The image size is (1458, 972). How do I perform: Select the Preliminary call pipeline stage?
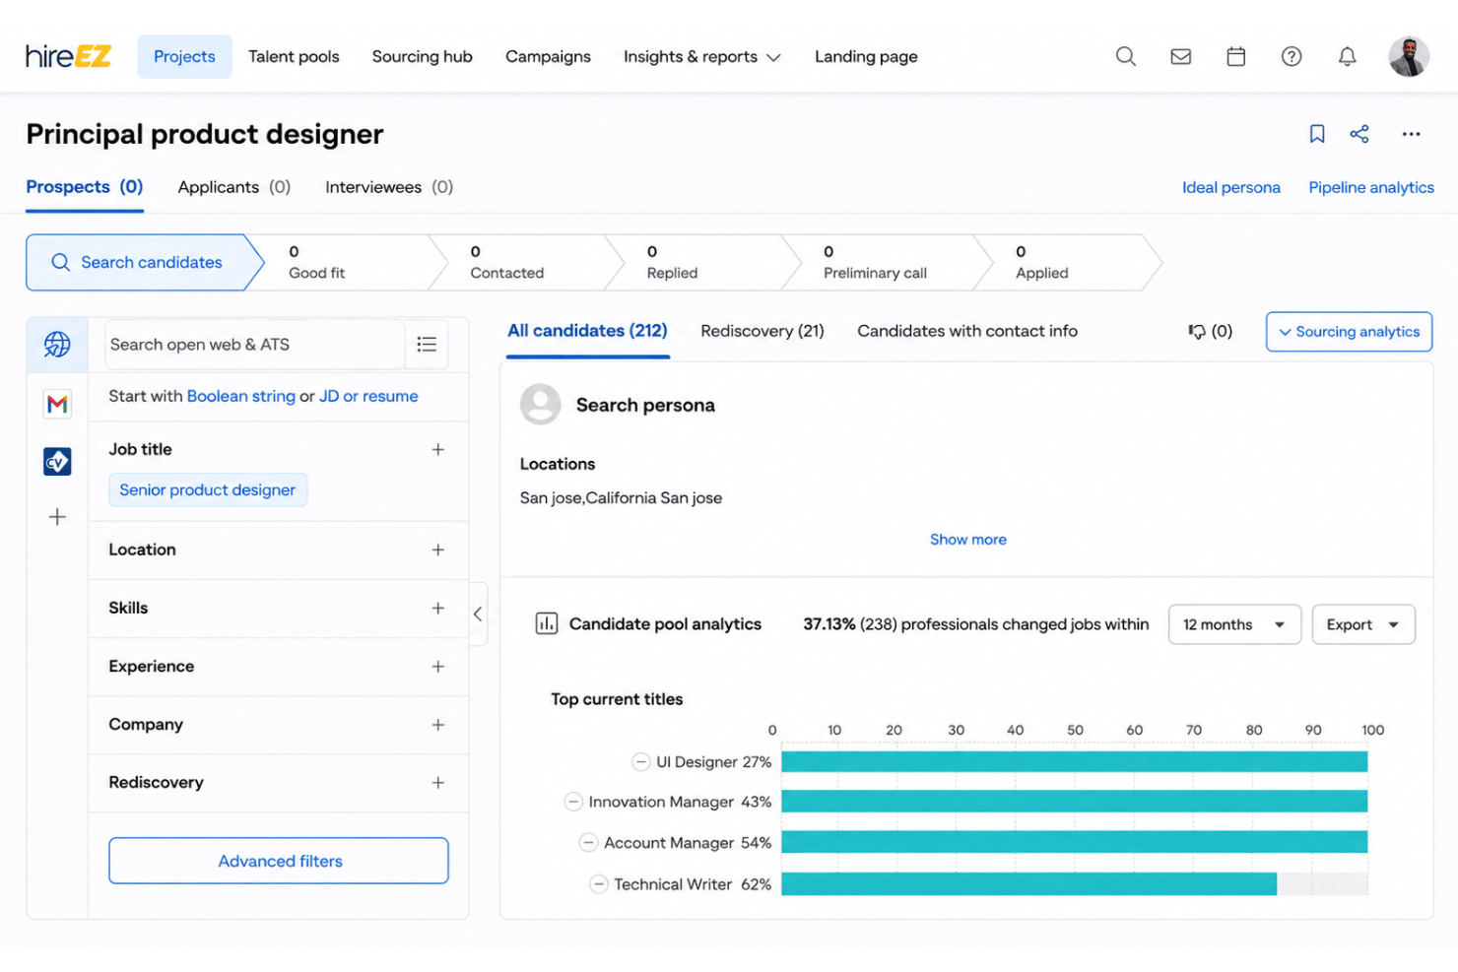887,262
